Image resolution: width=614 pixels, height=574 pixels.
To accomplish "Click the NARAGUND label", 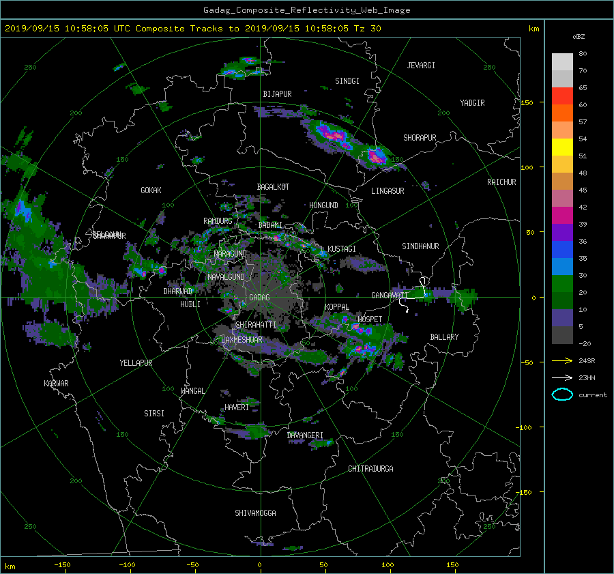I will pos(231,254).
